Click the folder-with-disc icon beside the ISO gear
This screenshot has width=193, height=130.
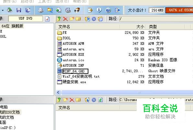coord(100,19)
